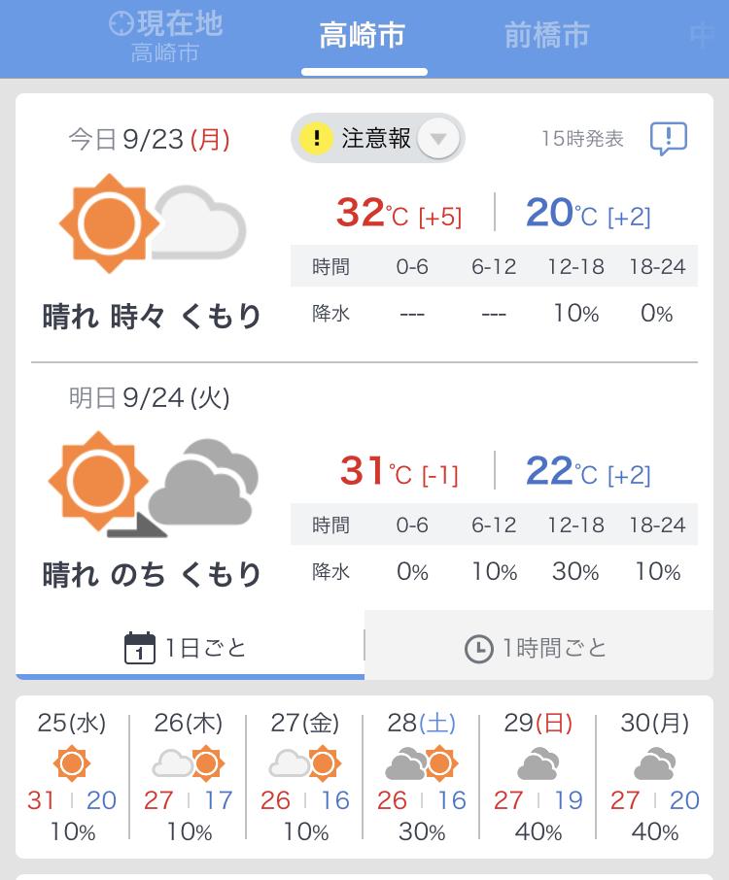Select the 現在地 location tab
The height and width of the screenshot is (880, 729).
pyautogui.click(x=165, y=37)
